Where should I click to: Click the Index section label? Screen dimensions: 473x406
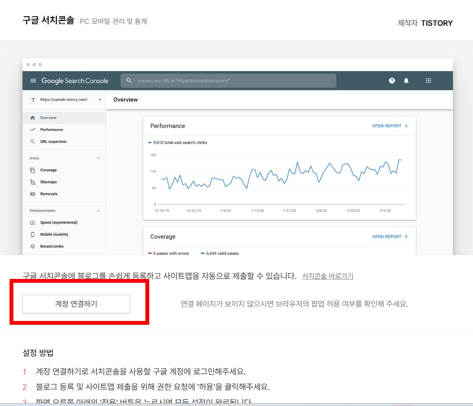tap(34, 159)
